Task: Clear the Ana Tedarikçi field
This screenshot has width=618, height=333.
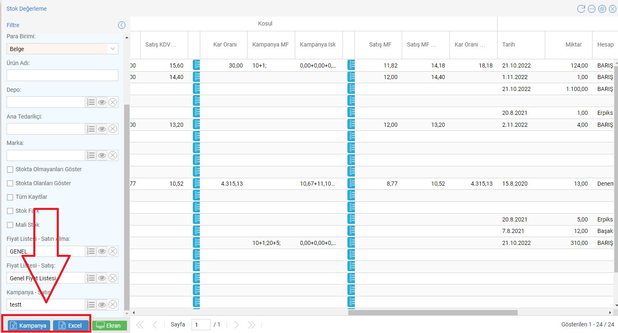Action: (113, 129)
